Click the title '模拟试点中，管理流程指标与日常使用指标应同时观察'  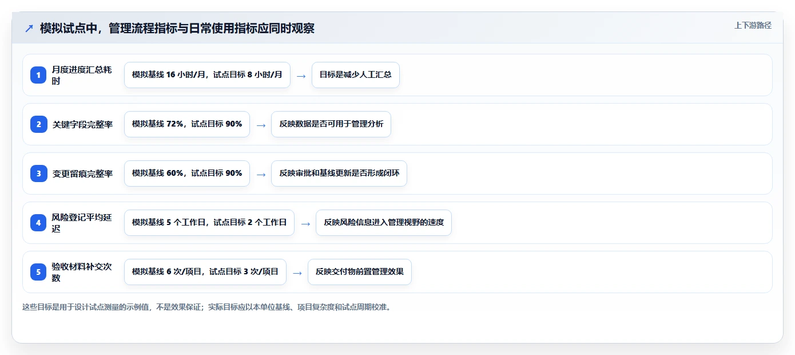coord(177,28)
